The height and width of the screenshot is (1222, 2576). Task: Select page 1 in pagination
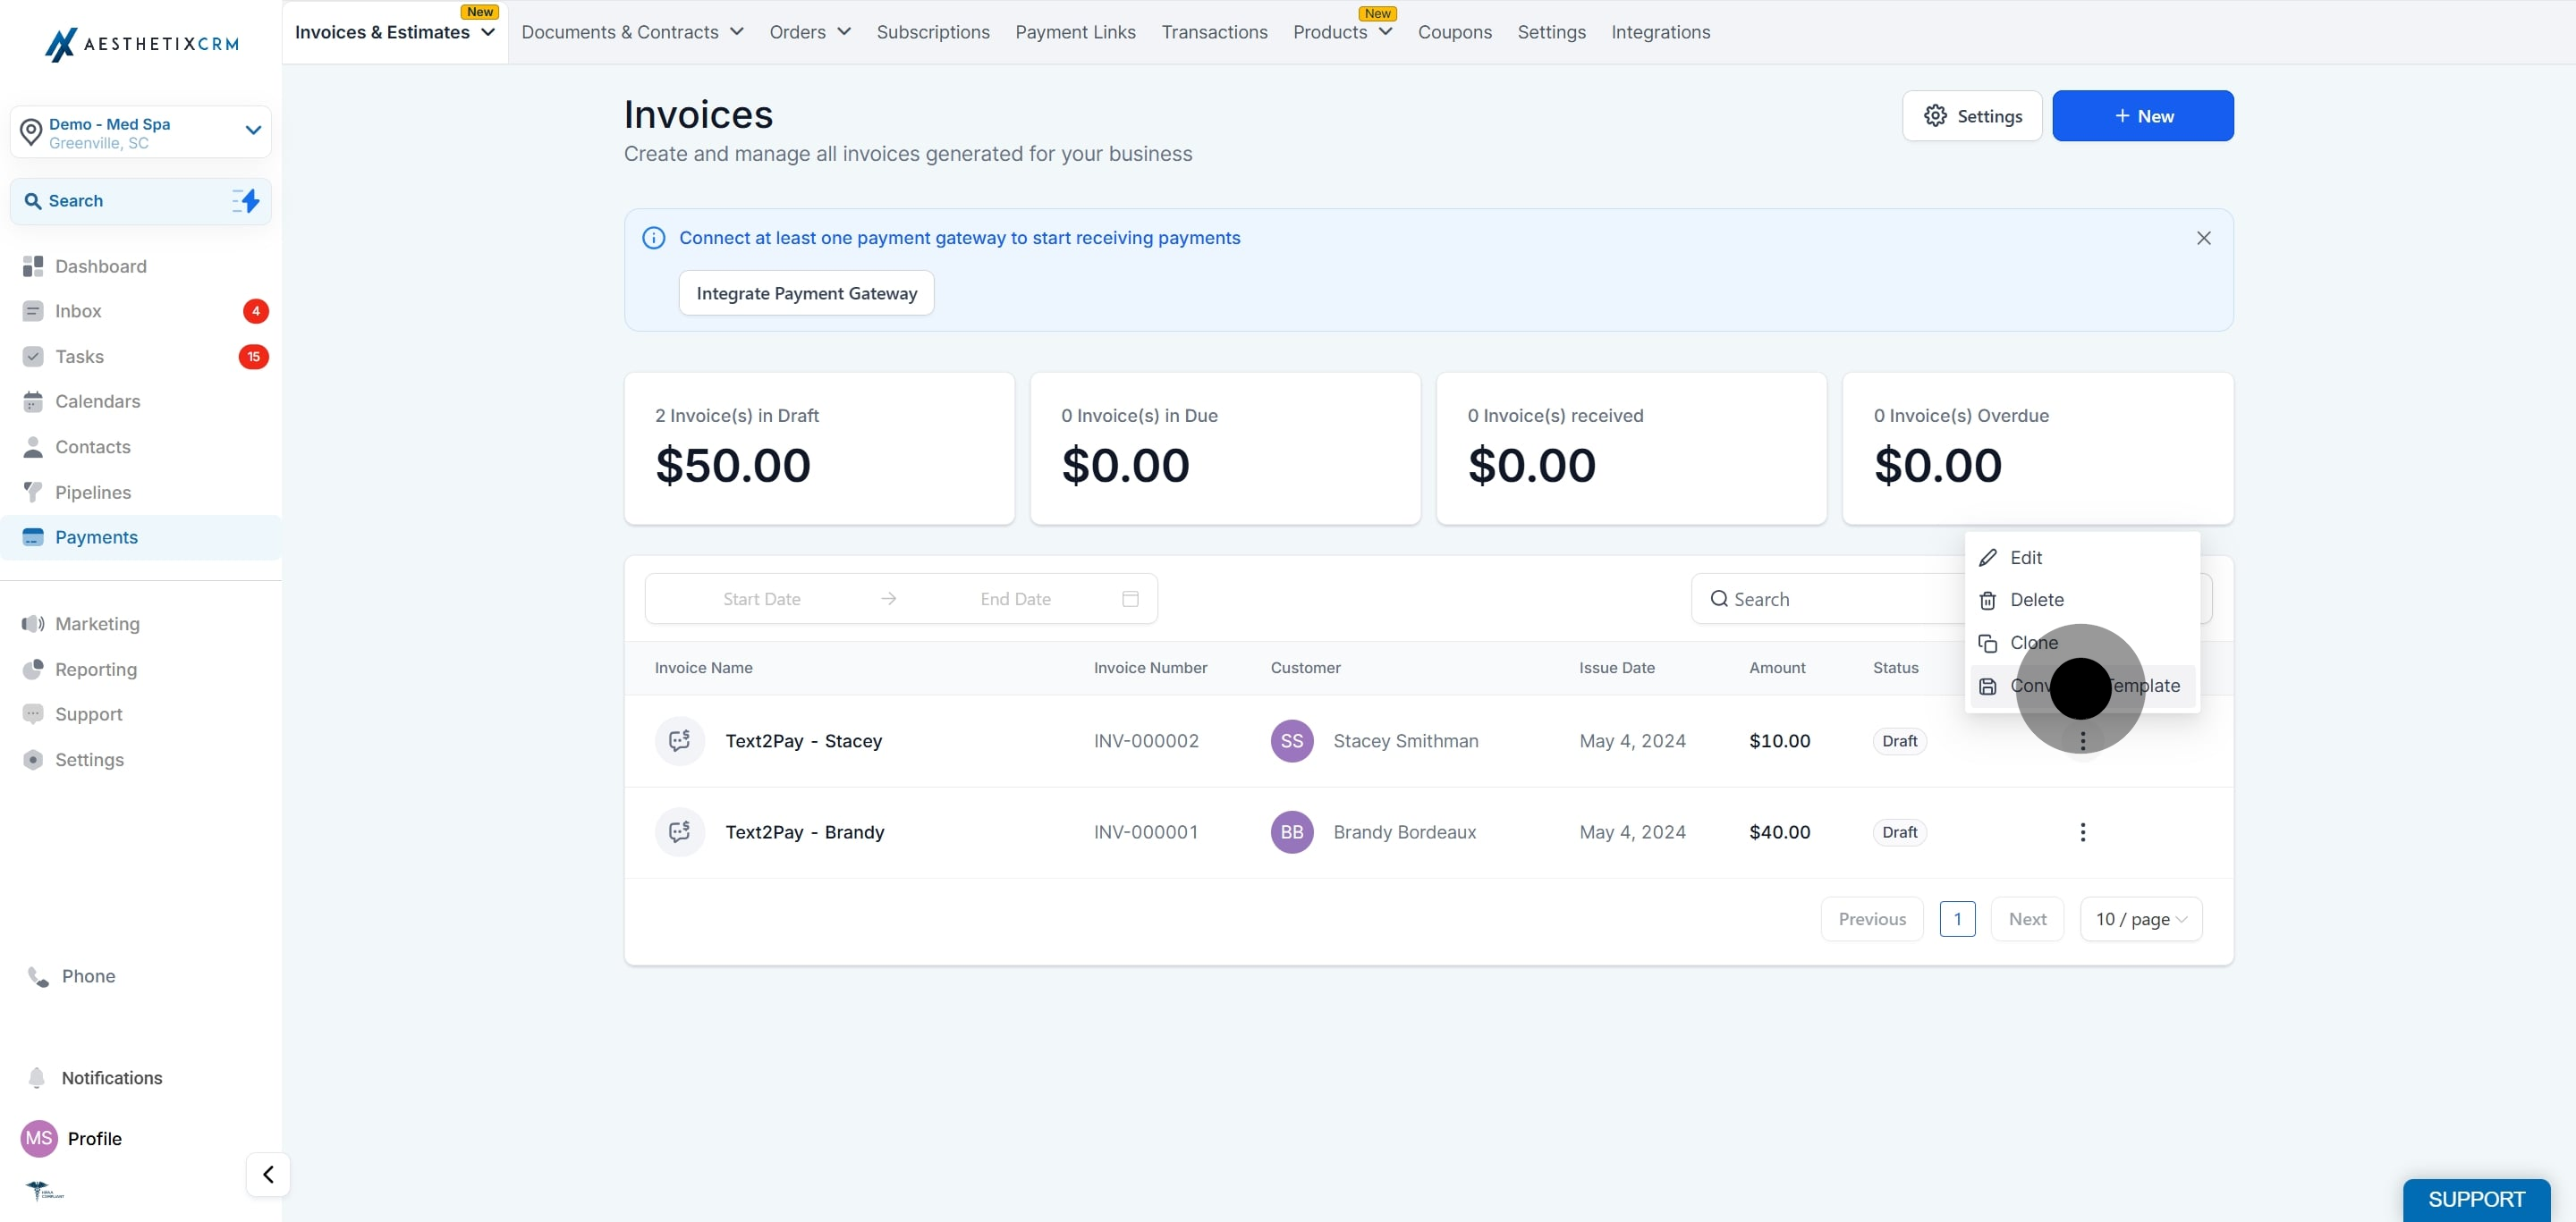[1957, 919]
